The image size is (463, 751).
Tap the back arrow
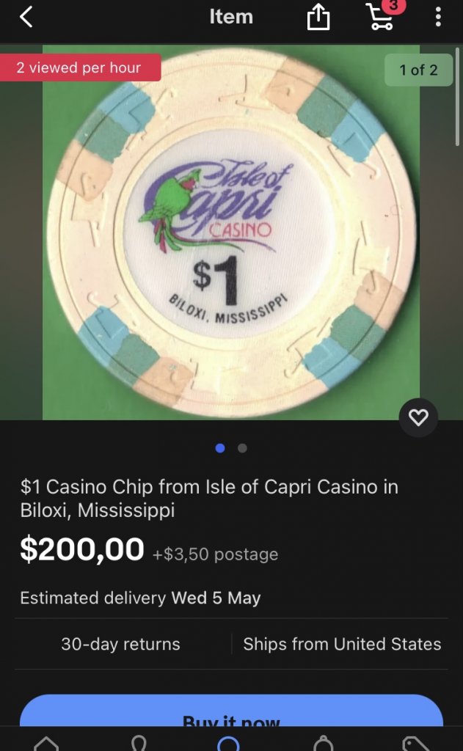coord(26,17)
